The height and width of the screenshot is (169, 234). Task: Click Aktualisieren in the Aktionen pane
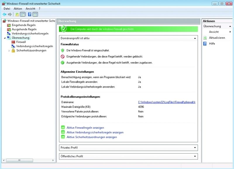tap(217, 38)
